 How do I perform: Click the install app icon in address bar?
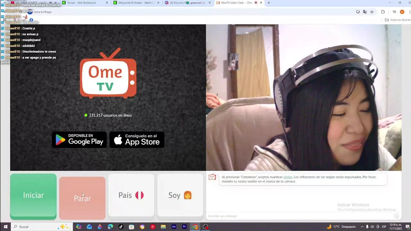pos(358,12)
